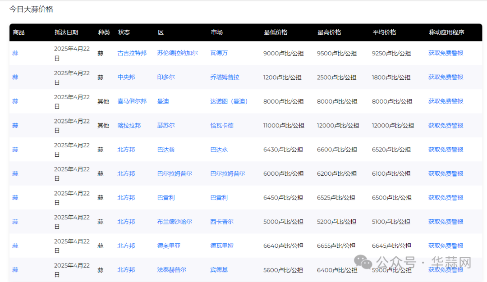Screen dimensions: 487x282
Task: Open the 中央邦 state link
Action: pyautogui.click(x=126, y=77)
